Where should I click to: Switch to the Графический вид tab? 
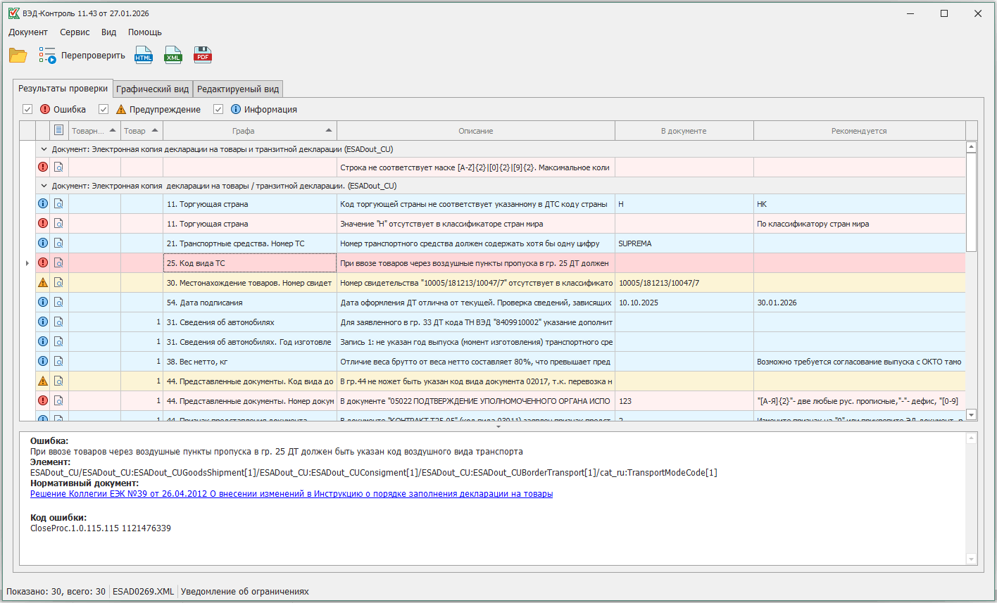click(x=152, y=89)
